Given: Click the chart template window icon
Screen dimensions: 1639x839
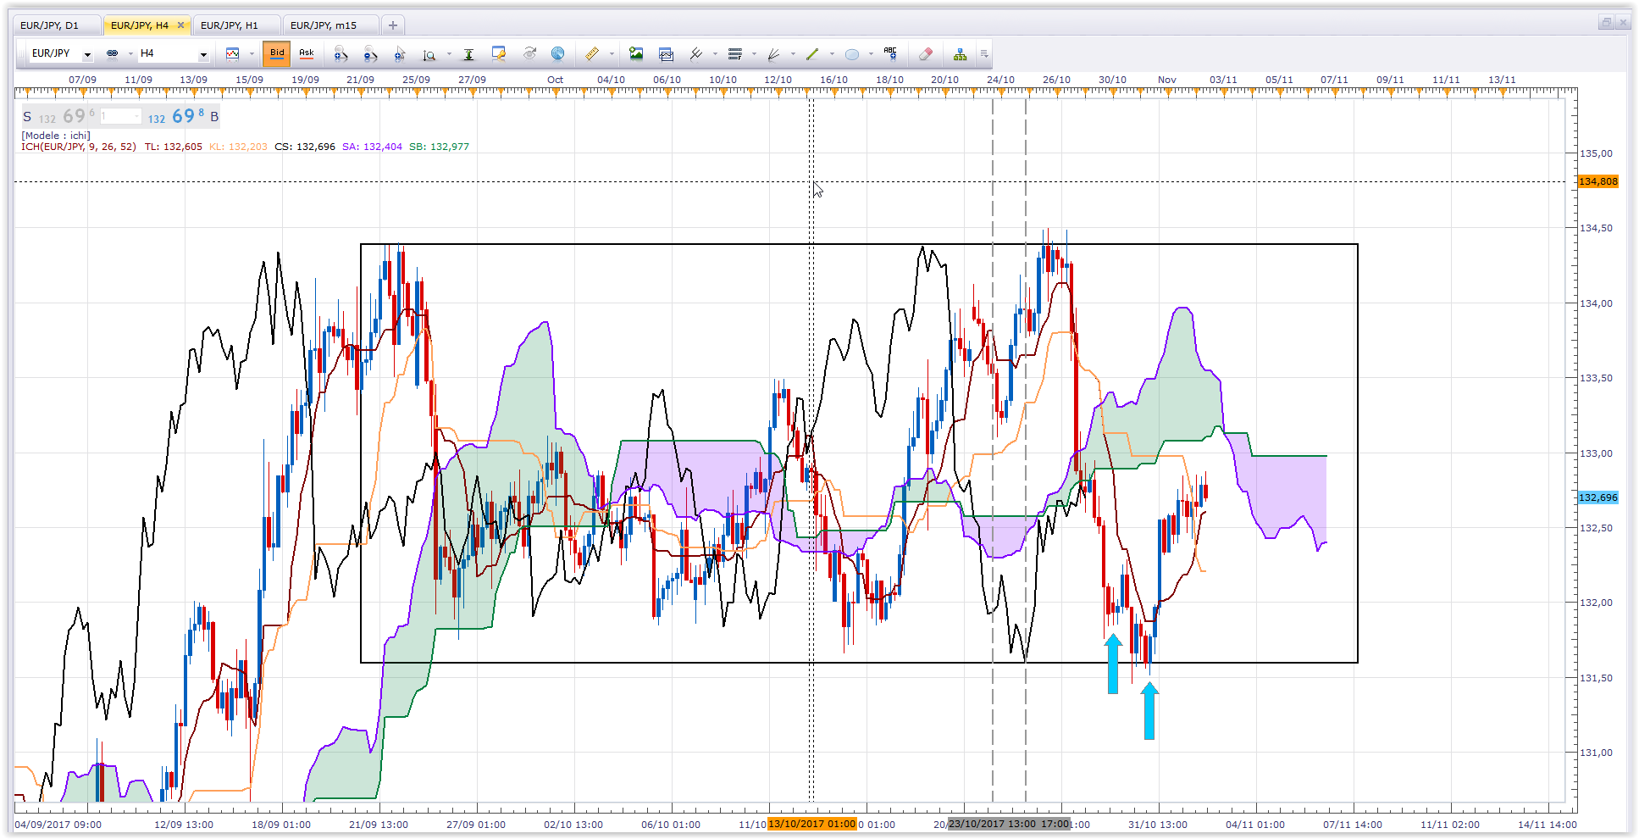Looking at the screenshot, I should point(666,54).
